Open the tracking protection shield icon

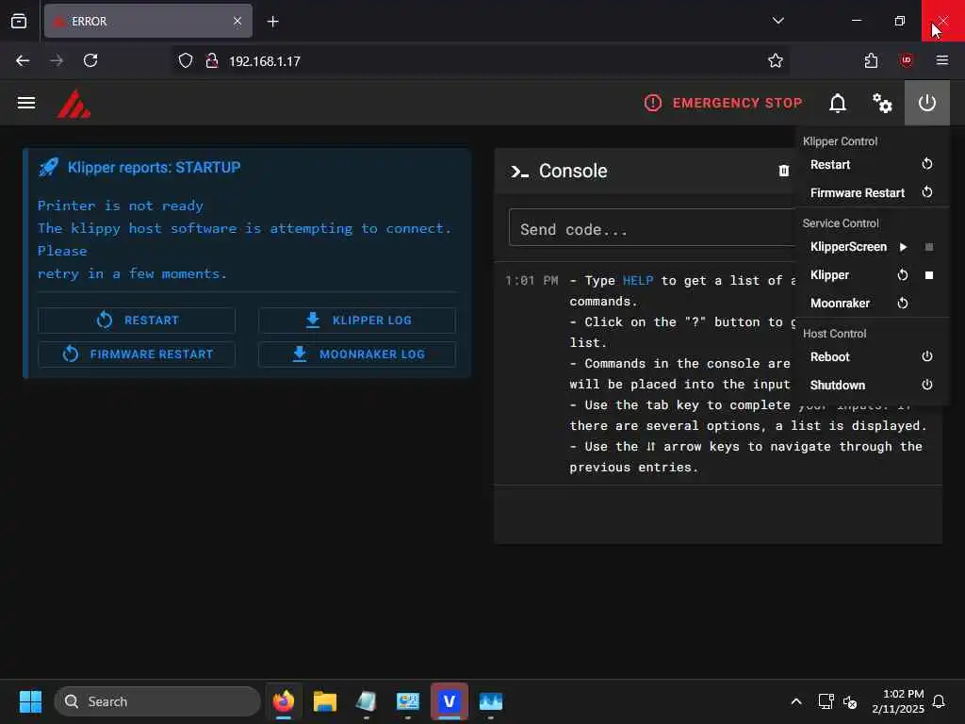click(x=186, y=60)
